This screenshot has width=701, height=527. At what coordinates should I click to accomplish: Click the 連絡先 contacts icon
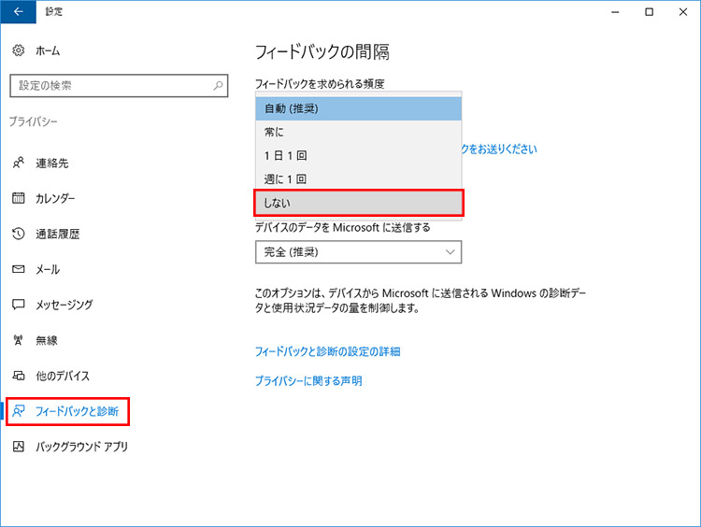point(19,163)
